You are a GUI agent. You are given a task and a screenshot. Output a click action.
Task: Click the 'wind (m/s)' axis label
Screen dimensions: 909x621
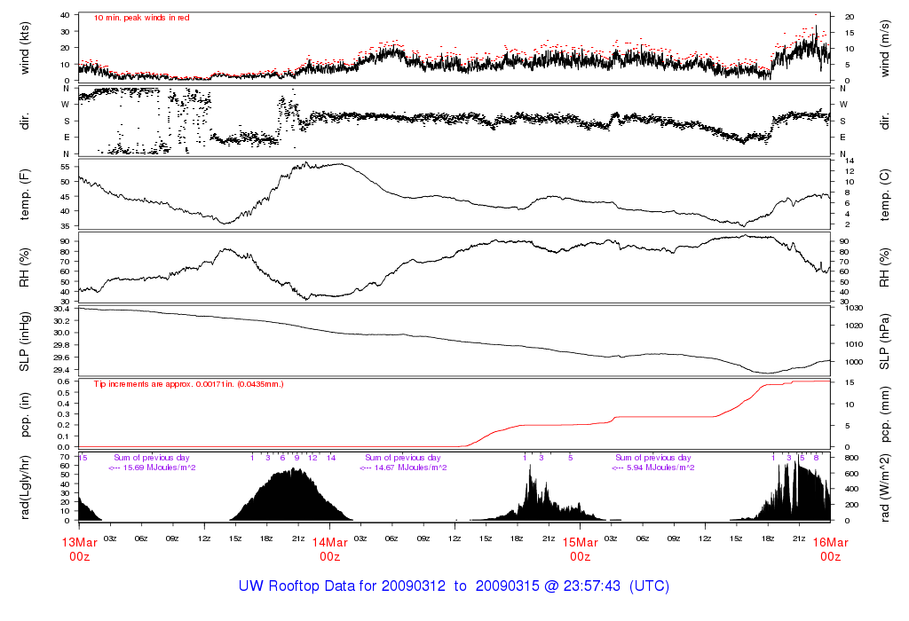884,48
